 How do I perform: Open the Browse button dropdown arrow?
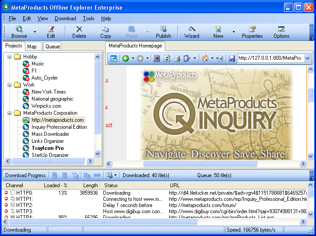(35, 32)
